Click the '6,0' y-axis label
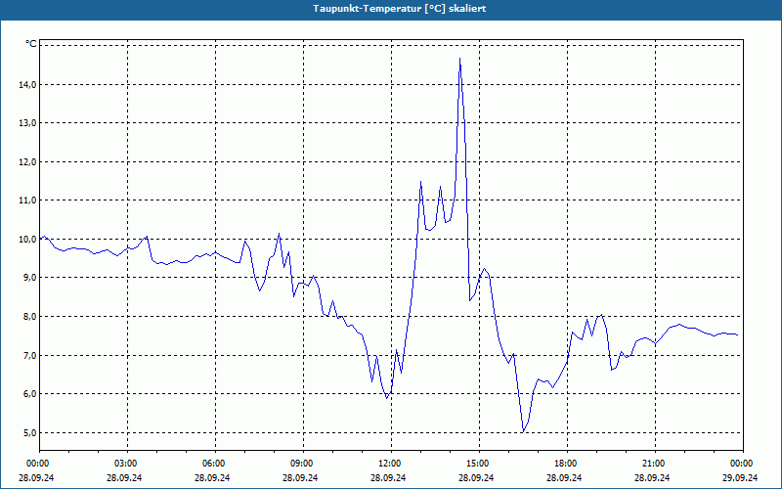Image resolution: width=782 pixels, height=489 pixels. pyautogui.click(x=30, y=394)
